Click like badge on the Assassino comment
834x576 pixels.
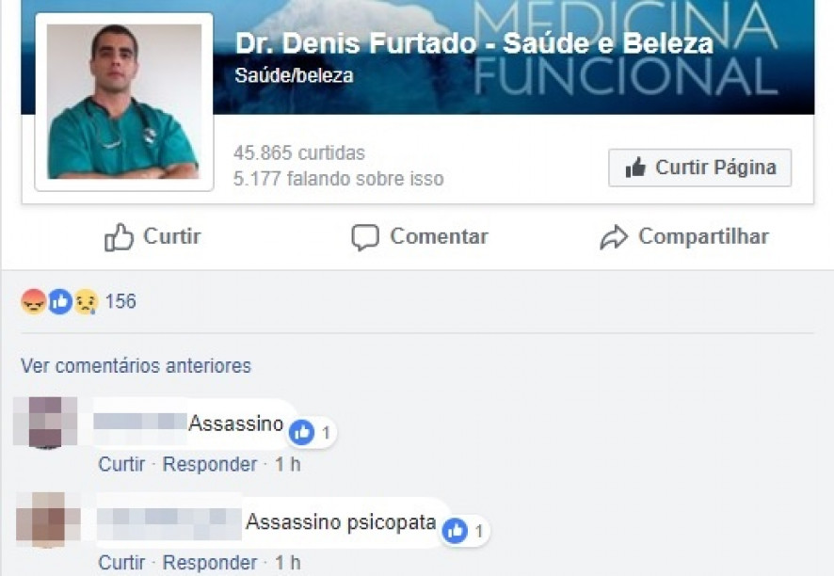tap(301, 432)
